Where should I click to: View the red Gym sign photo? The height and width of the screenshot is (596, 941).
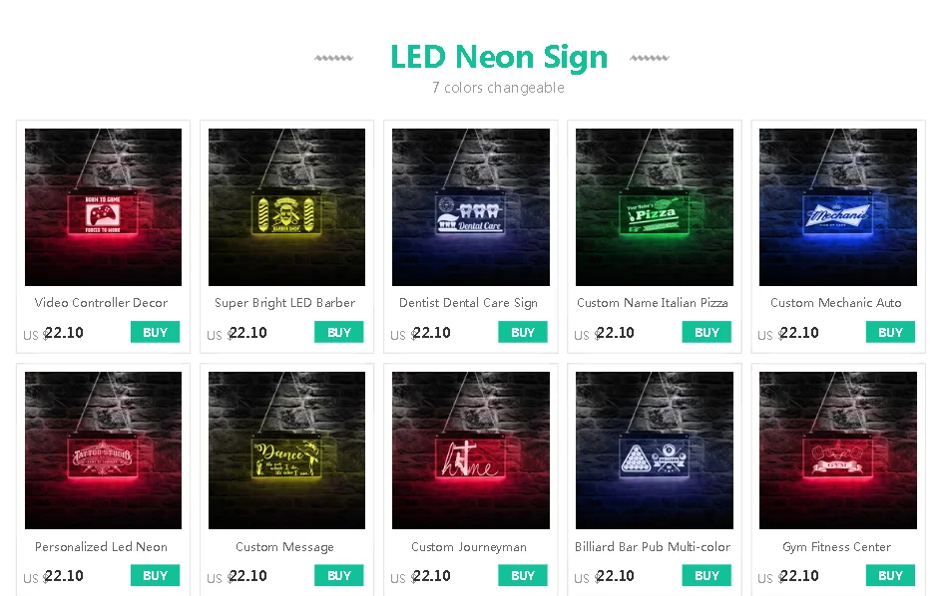point(838,450)
